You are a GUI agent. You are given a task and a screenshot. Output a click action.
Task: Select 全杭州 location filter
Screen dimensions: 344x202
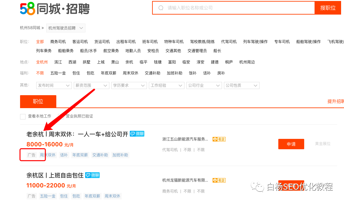42,62
